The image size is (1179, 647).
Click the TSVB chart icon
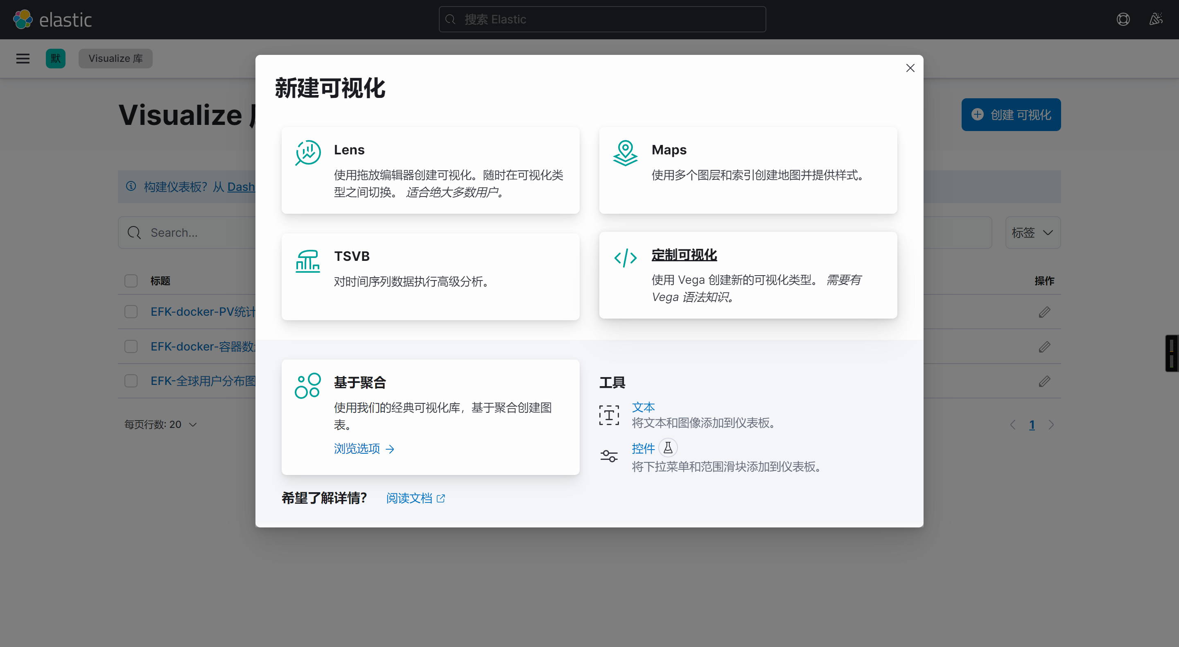307,261
